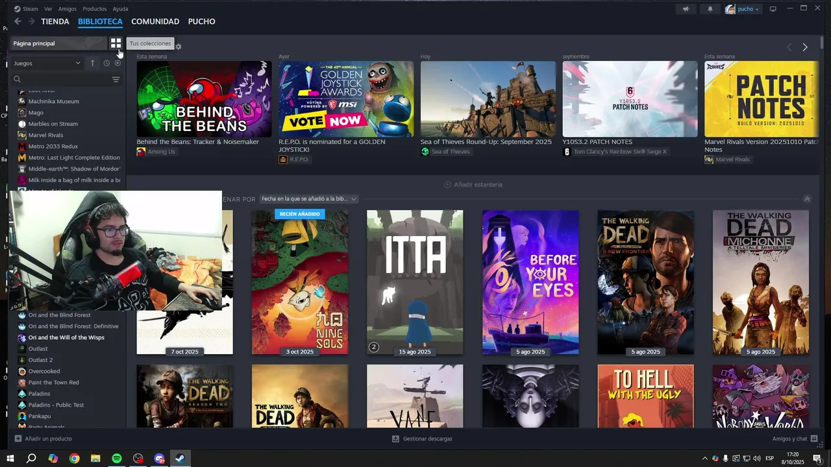Open Google Chrome from the taskbar
Viewport: 831px width, 467px height.
(x=74, y=459)
